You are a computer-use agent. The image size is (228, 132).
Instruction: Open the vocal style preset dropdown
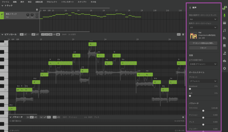(x=203, y=81)
